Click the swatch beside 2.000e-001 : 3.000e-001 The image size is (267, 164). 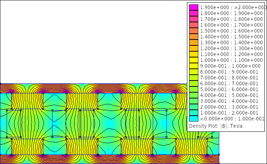tap(194, 107)
